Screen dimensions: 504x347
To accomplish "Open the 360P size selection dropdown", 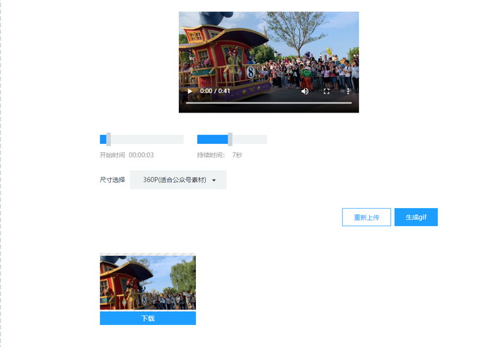I will tap(178, 180).
